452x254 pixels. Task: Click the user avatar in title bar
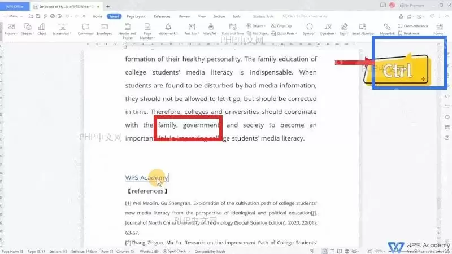pyautogui.click(x=392, y=5)
